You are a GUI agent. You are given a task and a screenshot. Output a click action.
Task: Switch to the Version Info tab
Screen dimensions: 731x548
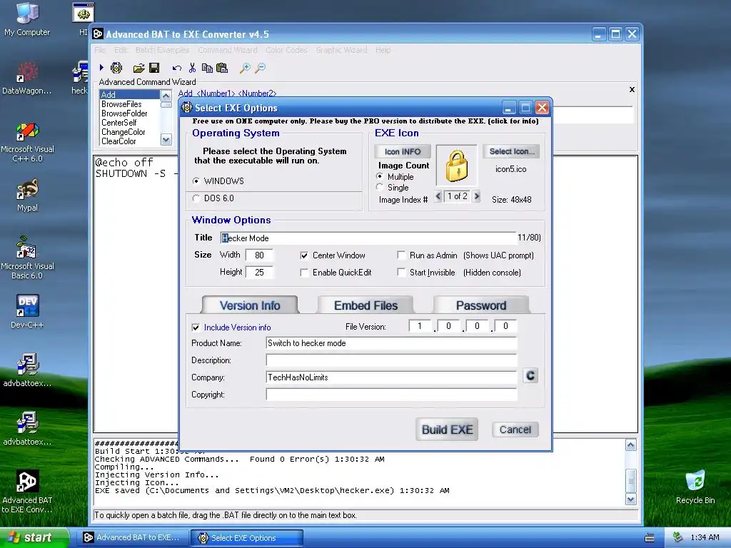250,305
